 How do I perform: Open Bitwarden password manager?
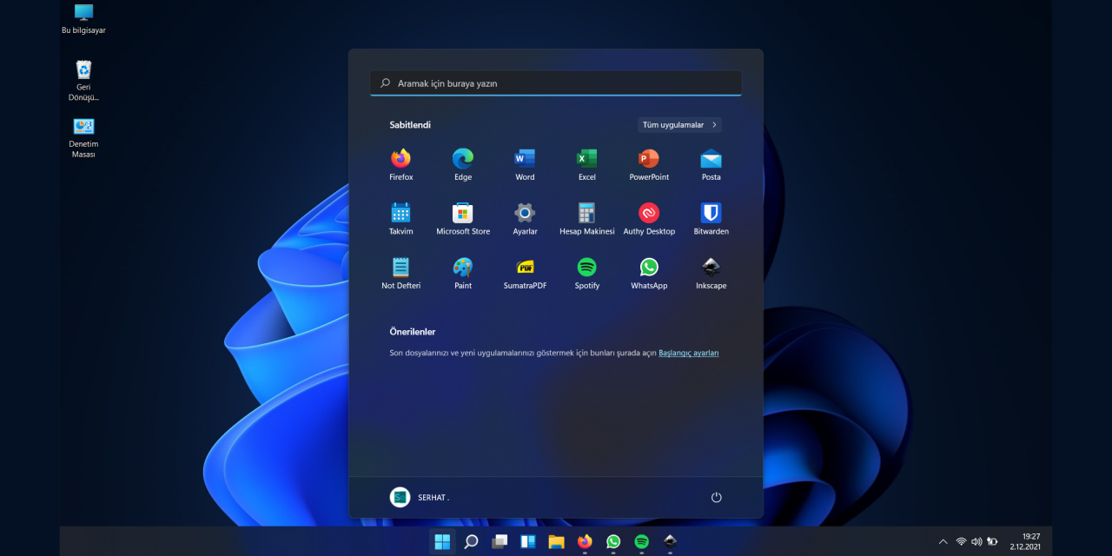(712, 219)
